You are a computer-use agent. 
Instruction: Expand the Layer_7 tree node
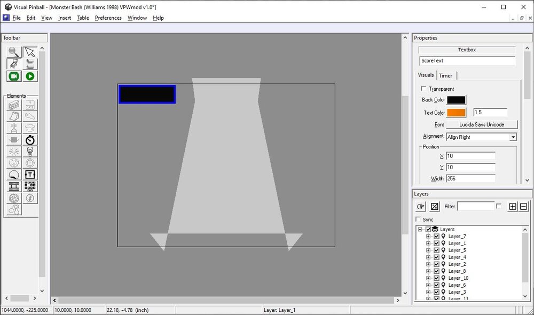pos(428,236)
